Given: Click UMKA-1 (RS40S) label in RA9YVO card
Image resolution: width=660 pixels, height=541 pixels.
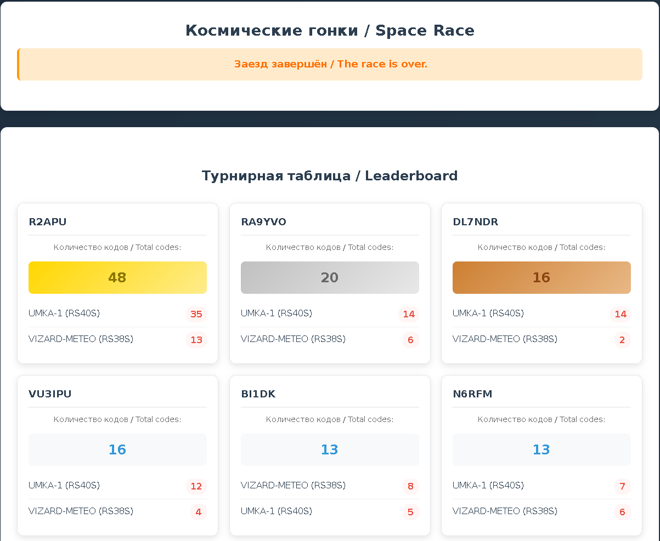Looking at the screenshot, I should [276, 314].
